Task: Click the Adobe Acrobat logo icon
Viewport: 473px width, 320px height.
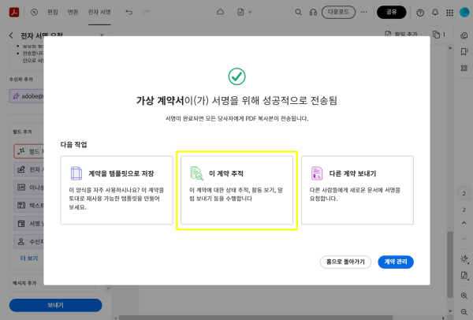Action: point(14,12)
